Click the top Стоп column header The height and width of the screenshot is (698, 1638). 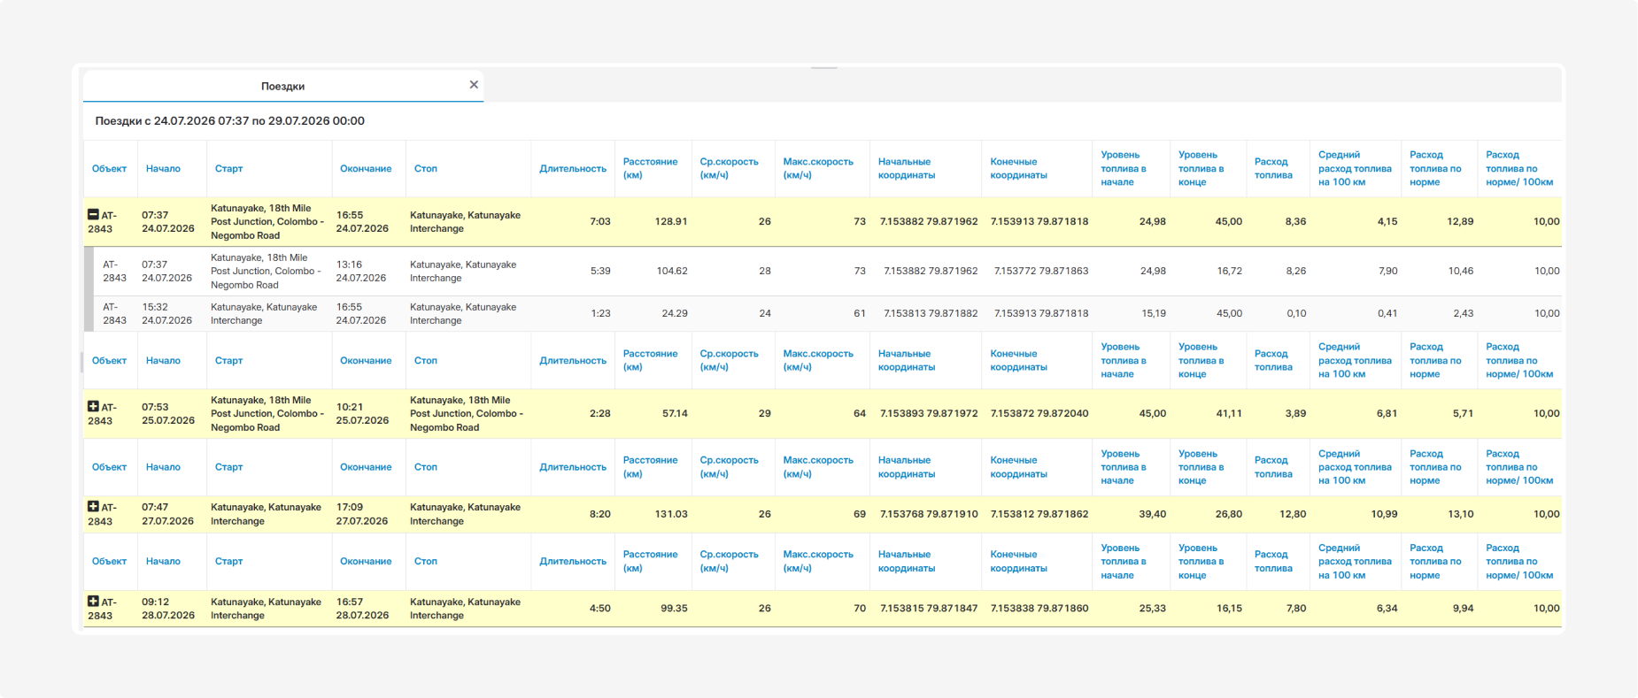click(426, 168)
